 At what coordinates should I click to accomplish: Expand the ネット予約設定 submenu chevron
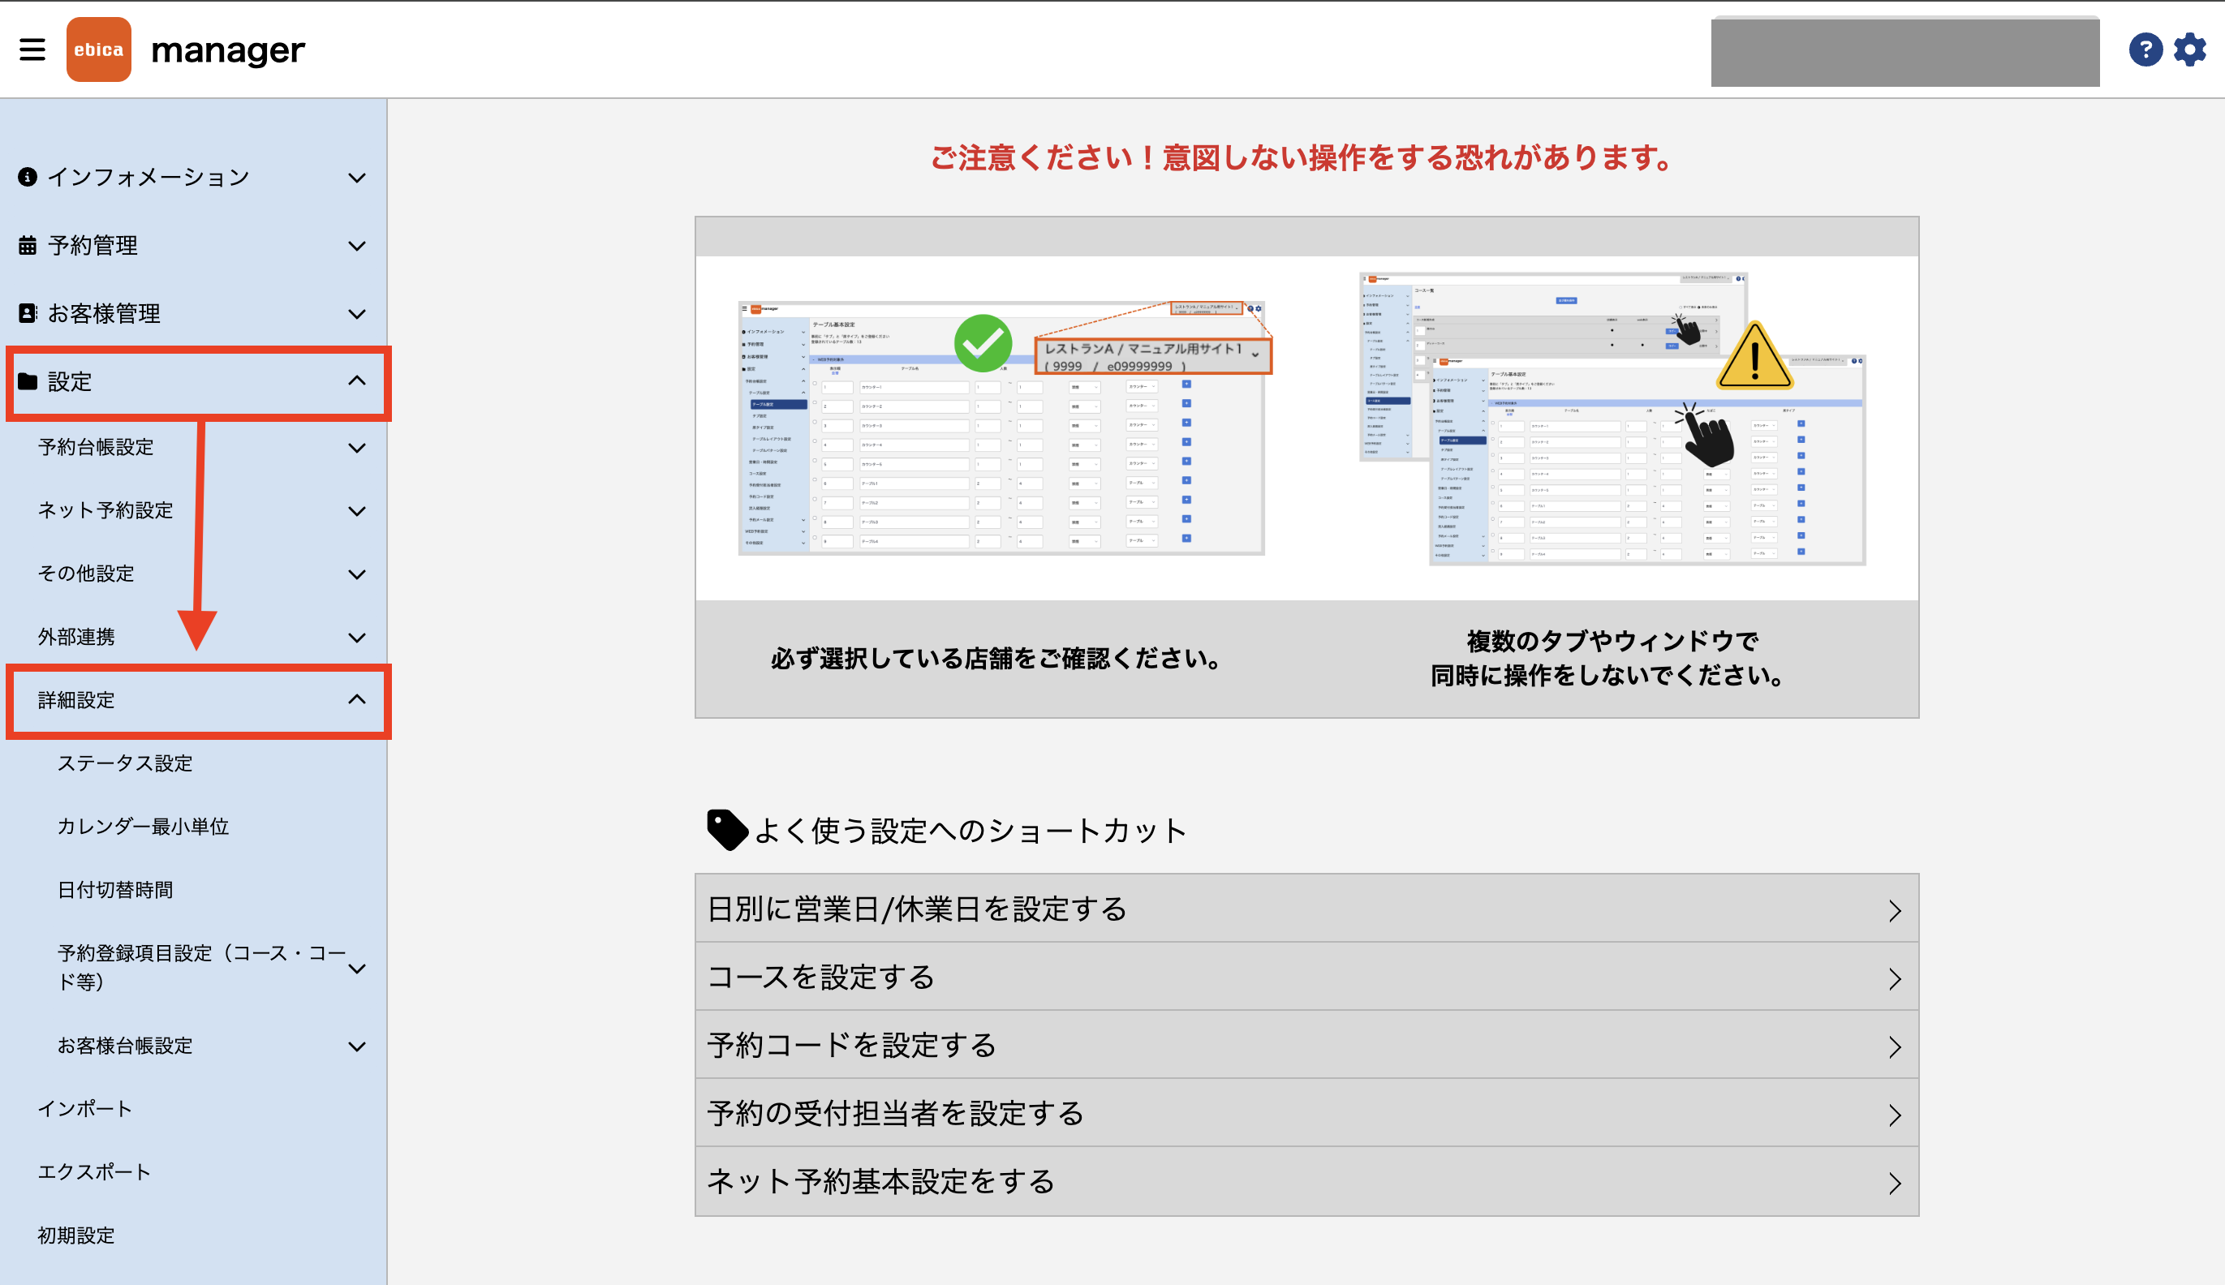[356, 511]
